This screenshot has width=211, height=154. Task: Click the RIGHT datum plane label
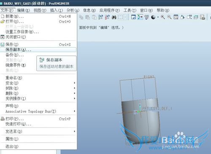coord(149,77)
